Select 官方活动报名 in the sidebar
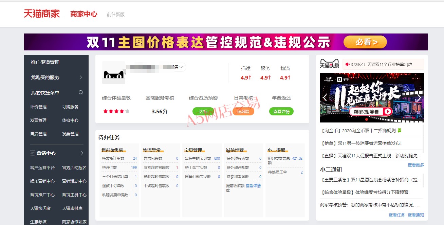The width and height of the screenshot is (444, 225). tap(74, 167)
